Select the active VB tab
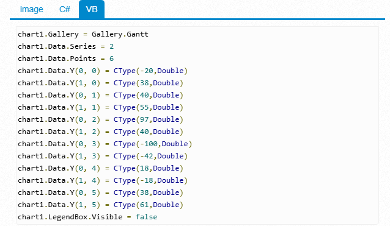Screen dimensions: 390x226 (92, 9)
